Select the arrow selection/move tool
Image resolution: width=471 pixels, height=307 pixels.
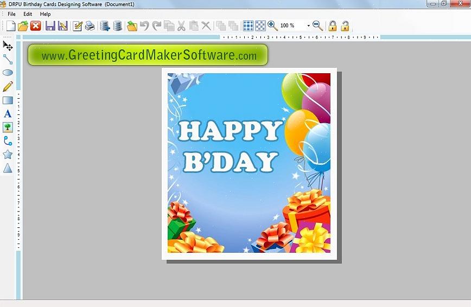tap(8, 46)
